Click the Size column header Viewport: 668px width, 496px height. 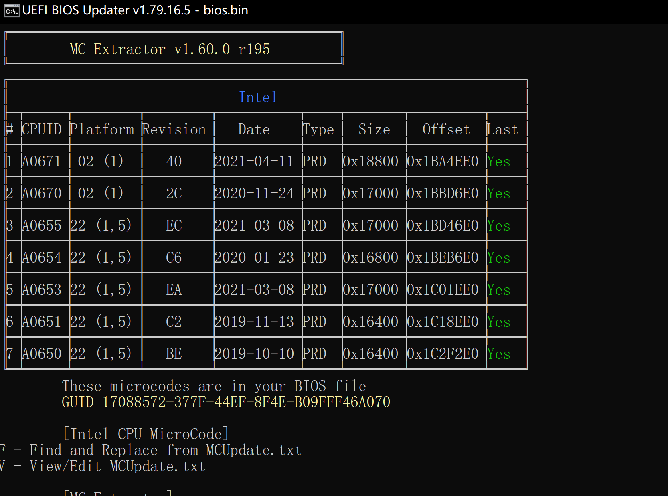point(374,129)
